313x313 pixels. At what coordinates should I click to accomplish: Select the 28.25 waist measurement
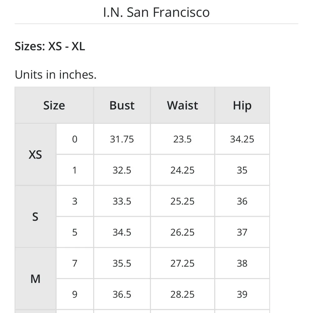click(182, 294)
